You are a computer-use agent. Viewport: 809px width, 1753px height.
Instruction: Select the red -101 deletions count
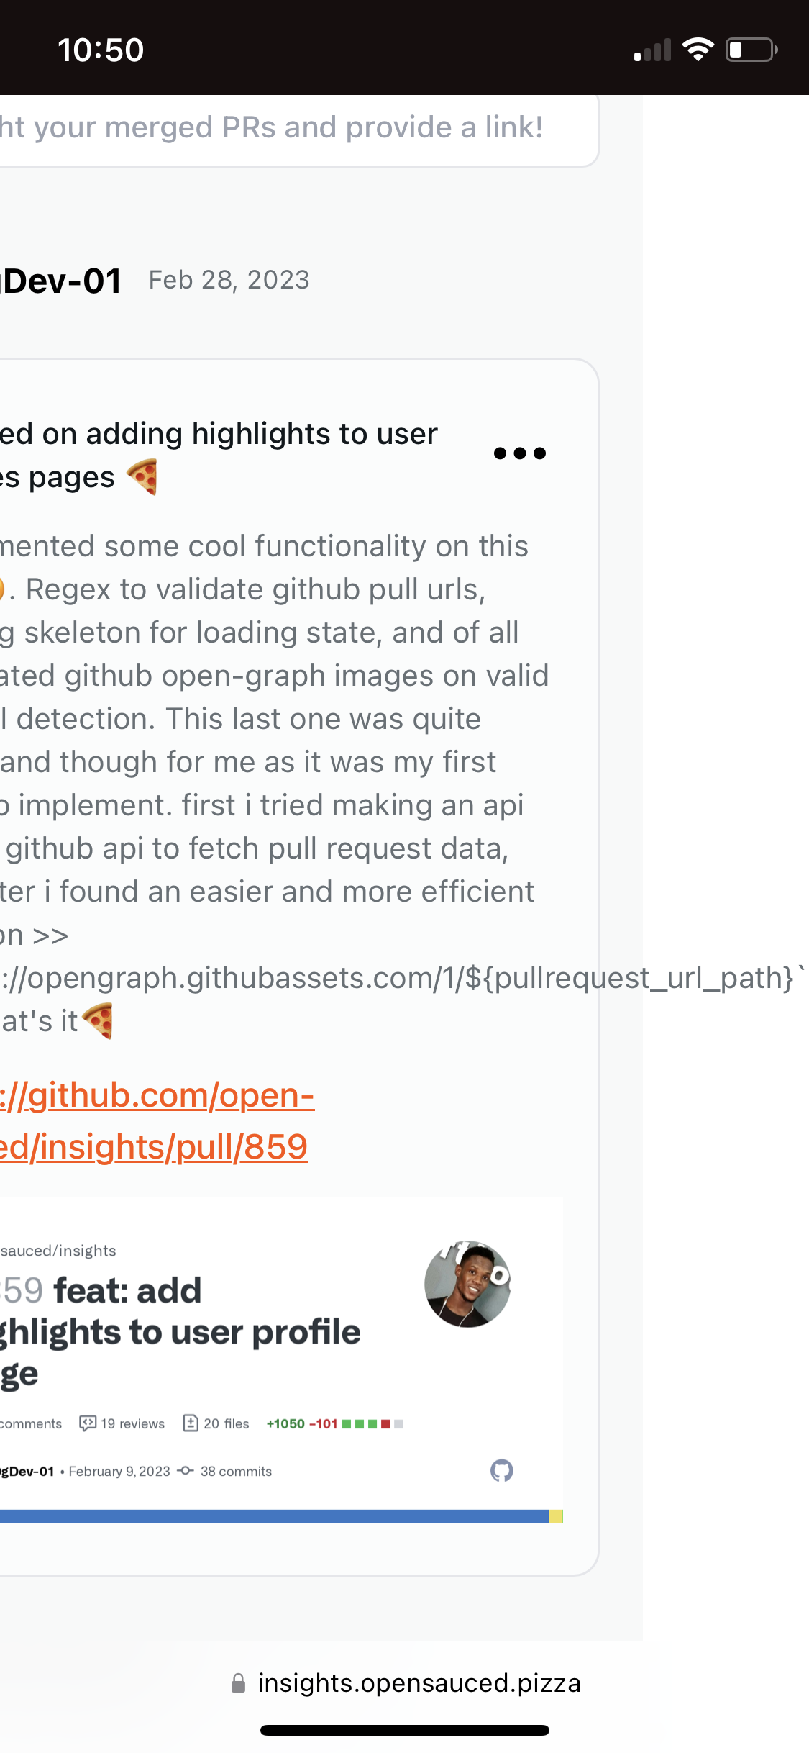tap(323, 1422)
